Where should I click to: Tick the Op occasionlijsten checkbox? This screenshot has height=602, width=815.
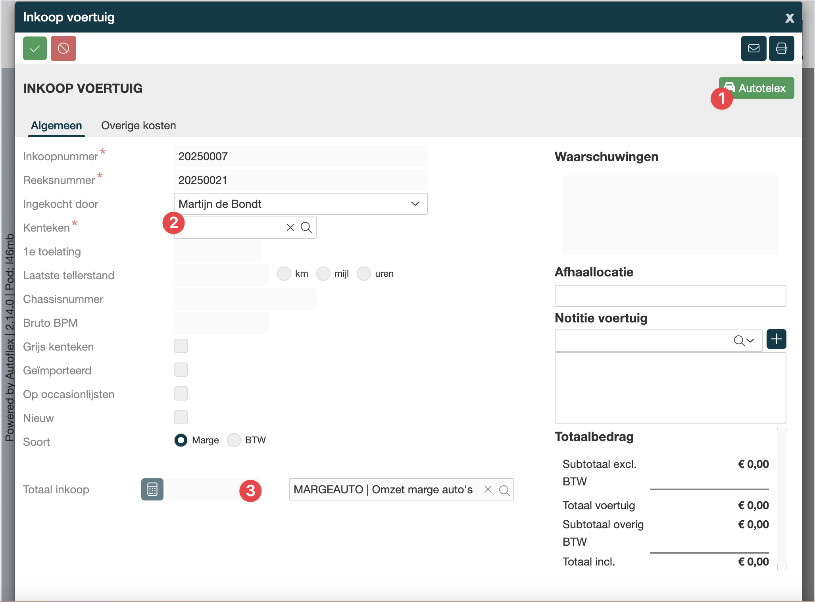[181, 393]
